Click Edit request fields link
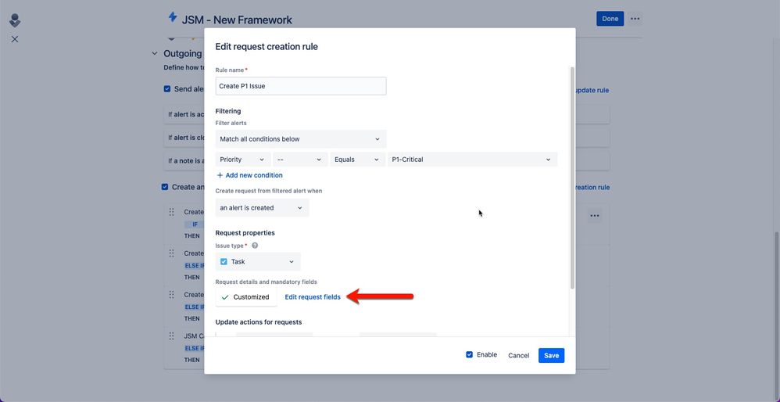This screenshot has height=402, width=780. point(313,297)
